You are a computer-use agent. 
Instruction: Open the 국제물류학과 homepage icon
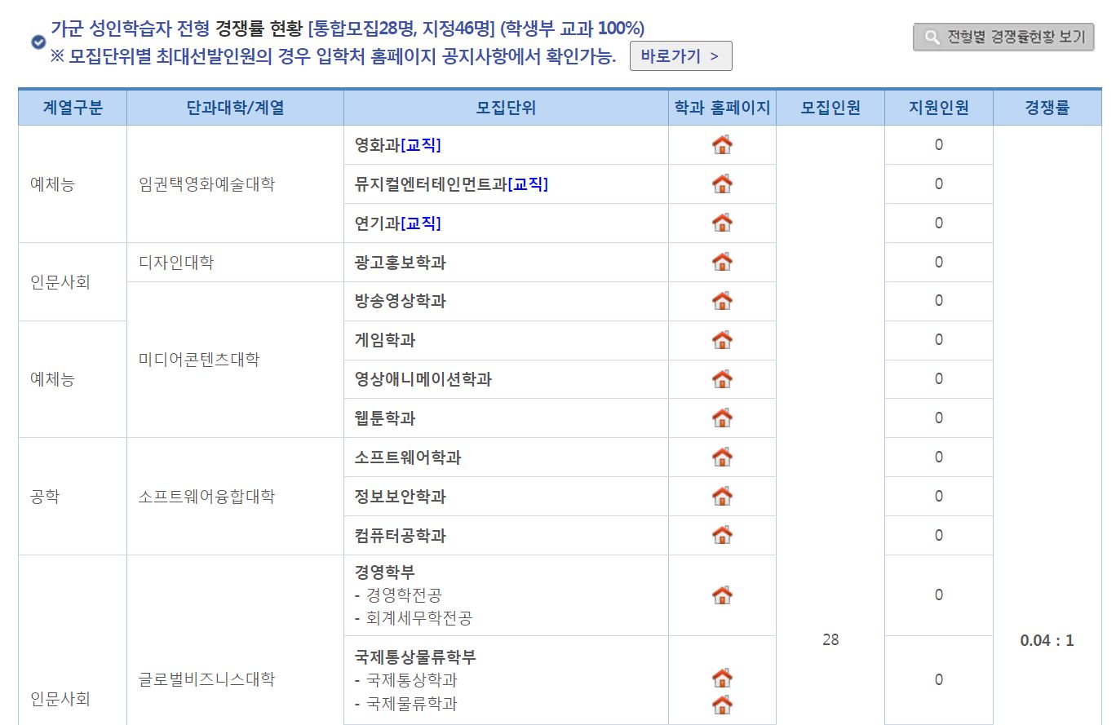pyautogui.click(x=722, y=705)
